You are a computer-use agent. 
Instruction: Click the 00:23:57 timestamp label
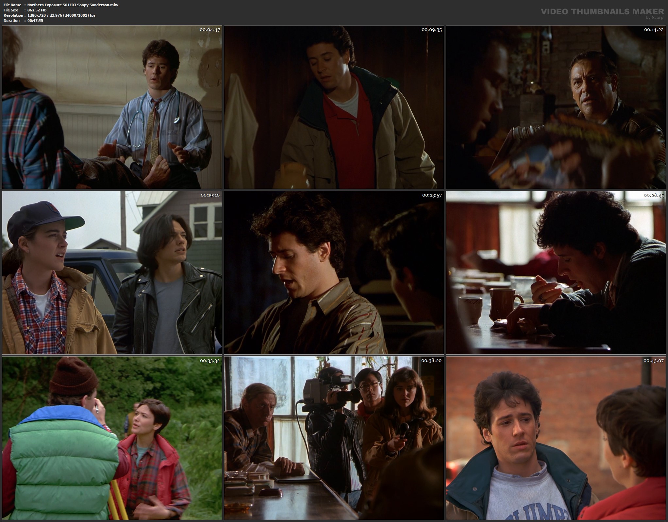point(432,195)
